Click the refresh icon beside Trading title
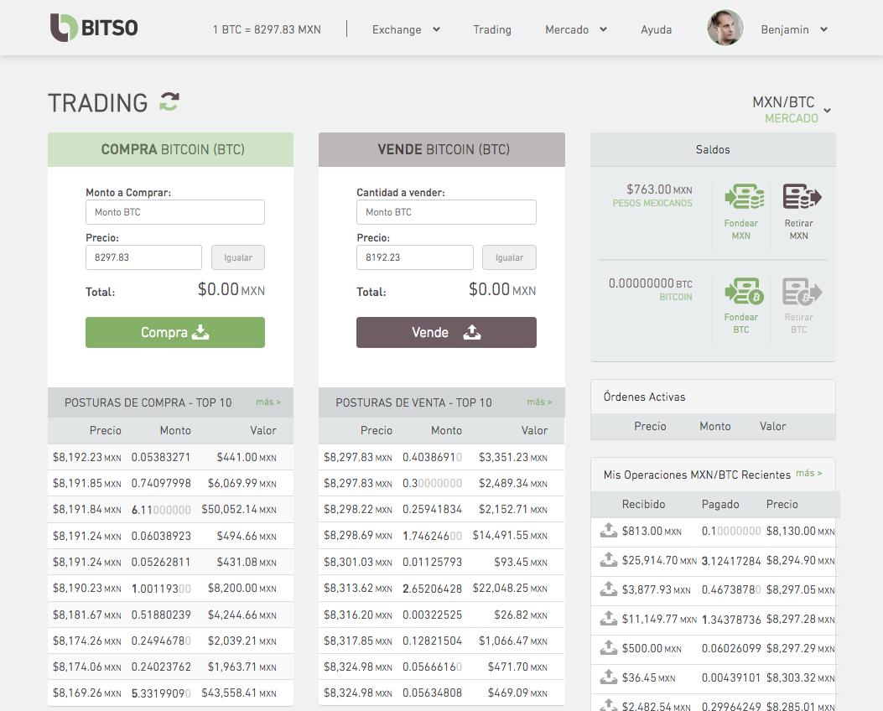The height and width of the screenshot is (711, 883). tap(169, 102)
